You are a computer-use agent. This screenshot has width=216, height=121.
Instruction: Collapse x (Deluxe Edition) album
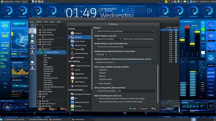(40, 52)
